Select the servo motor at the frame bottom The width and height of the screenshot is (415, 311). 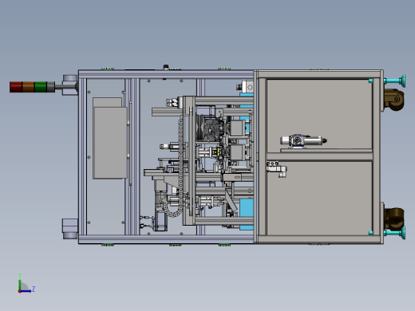pos(160,221)
